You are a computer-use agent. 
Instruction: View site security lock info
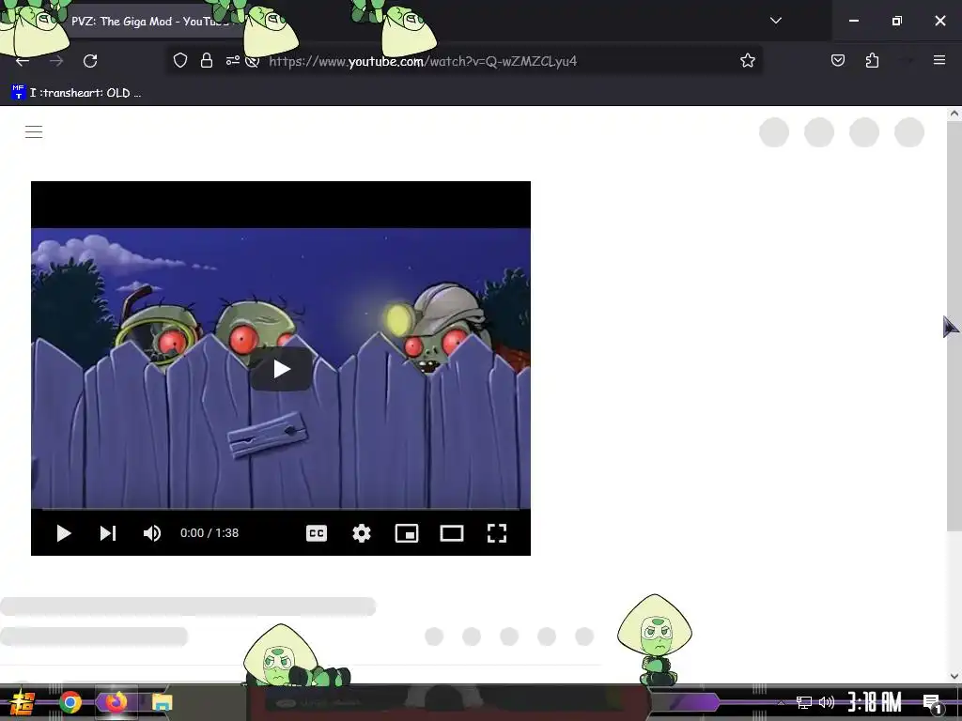point(207,60)
